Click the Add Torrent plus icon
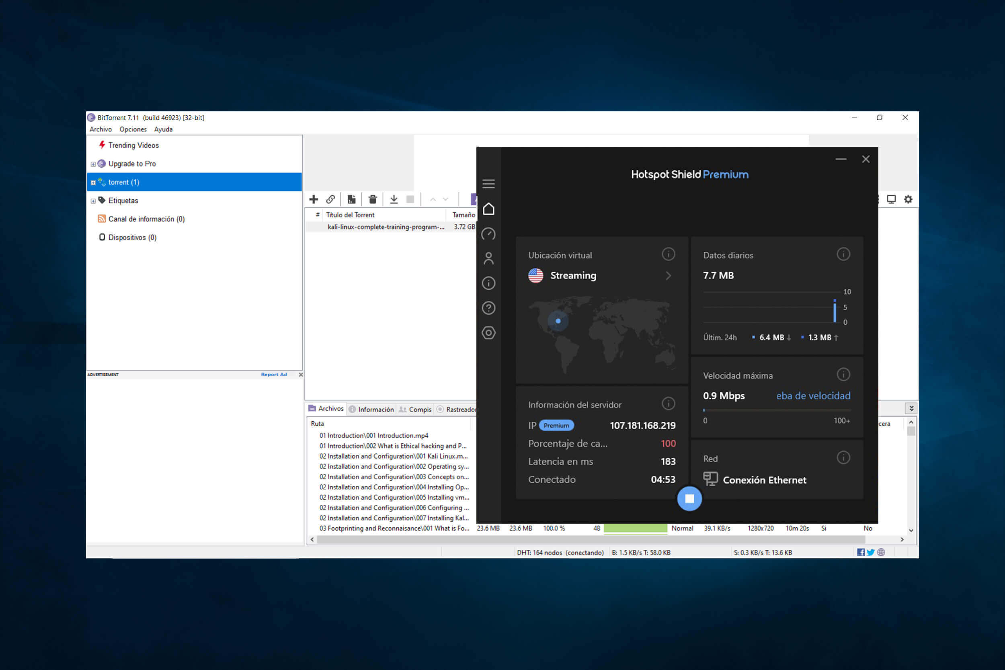Image resolution: width=1005 pixels, height=670 pixels. click(x=314, y=199)
